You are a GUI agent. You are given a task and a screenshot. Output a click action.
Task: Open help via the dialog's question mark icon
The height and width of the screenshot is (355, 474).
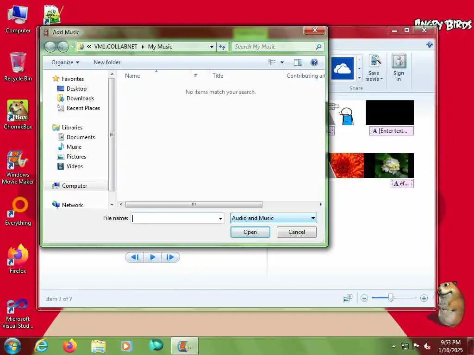(x=314, y=62)
